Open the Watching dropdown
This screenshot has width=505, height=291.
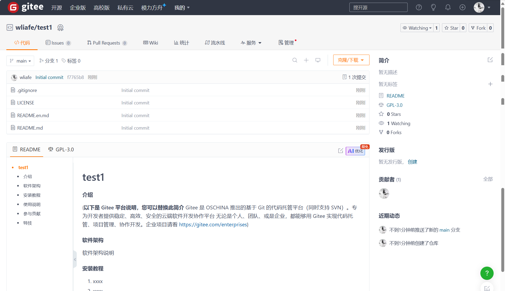click(417, 28)
